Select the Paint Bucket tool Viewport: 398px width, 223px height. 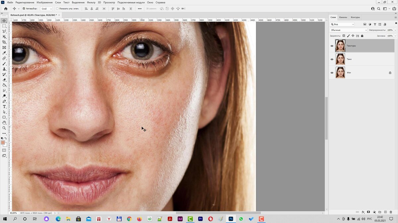pos(4,85)
